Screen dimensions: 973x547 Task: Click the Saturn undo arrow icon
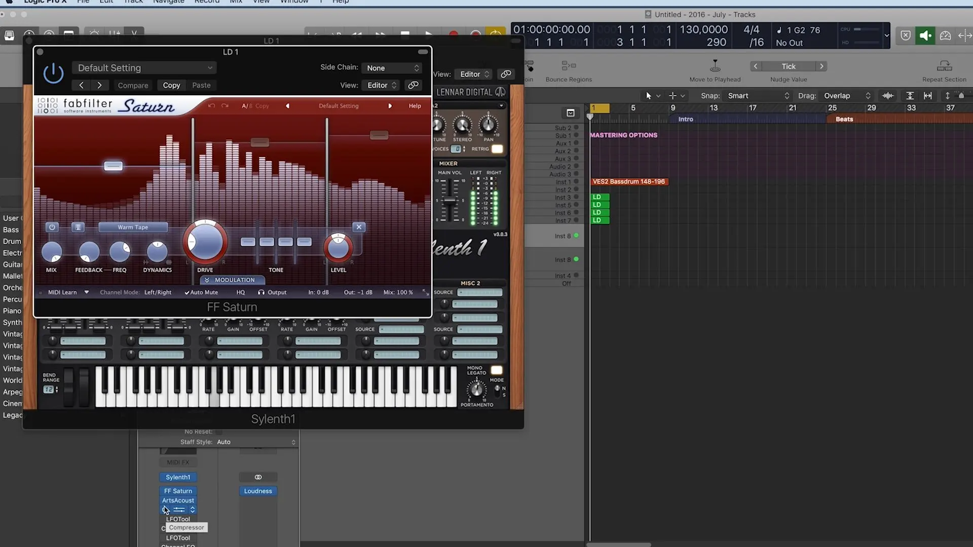point(211,106)
